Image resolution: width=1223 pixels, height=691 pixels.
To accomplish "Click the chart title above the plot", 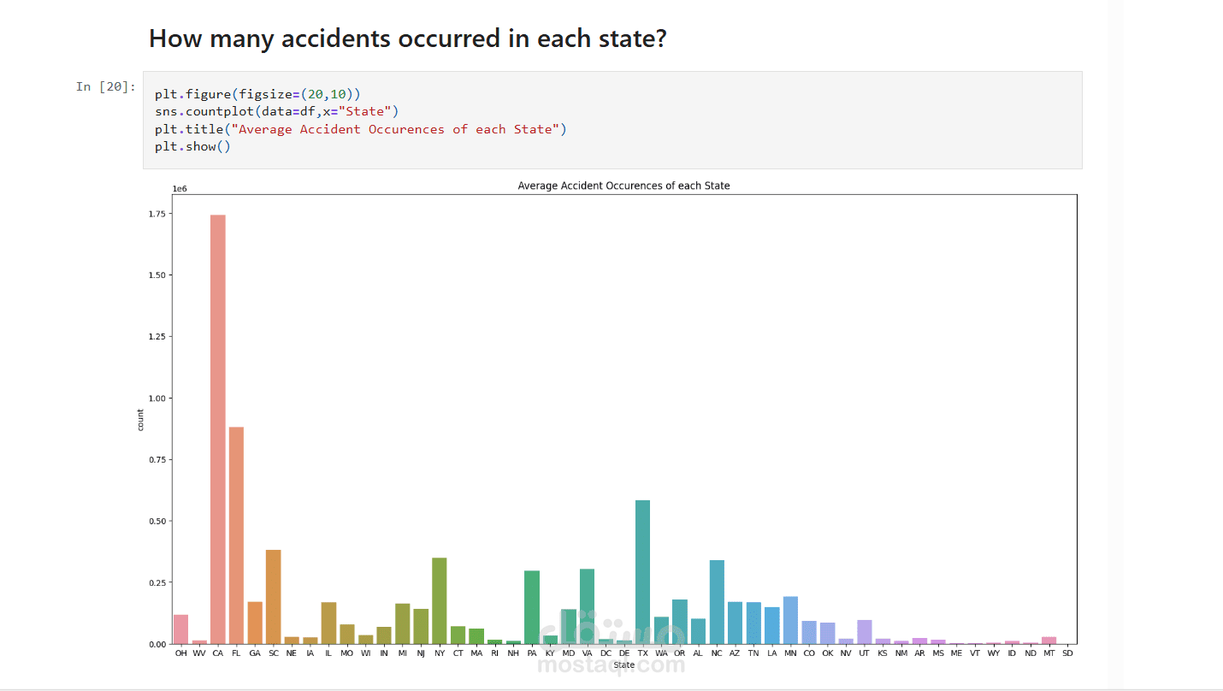I will pyautogui.click(x=623, y=186).
